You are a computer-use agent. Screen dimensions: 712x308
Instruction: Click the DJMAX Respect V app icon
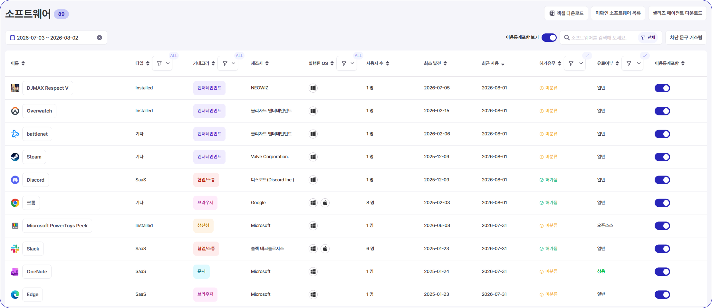15,88
